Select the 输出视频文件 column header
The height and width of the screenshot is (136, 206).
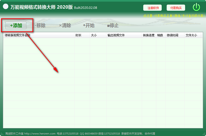click(x=124, y=35)
